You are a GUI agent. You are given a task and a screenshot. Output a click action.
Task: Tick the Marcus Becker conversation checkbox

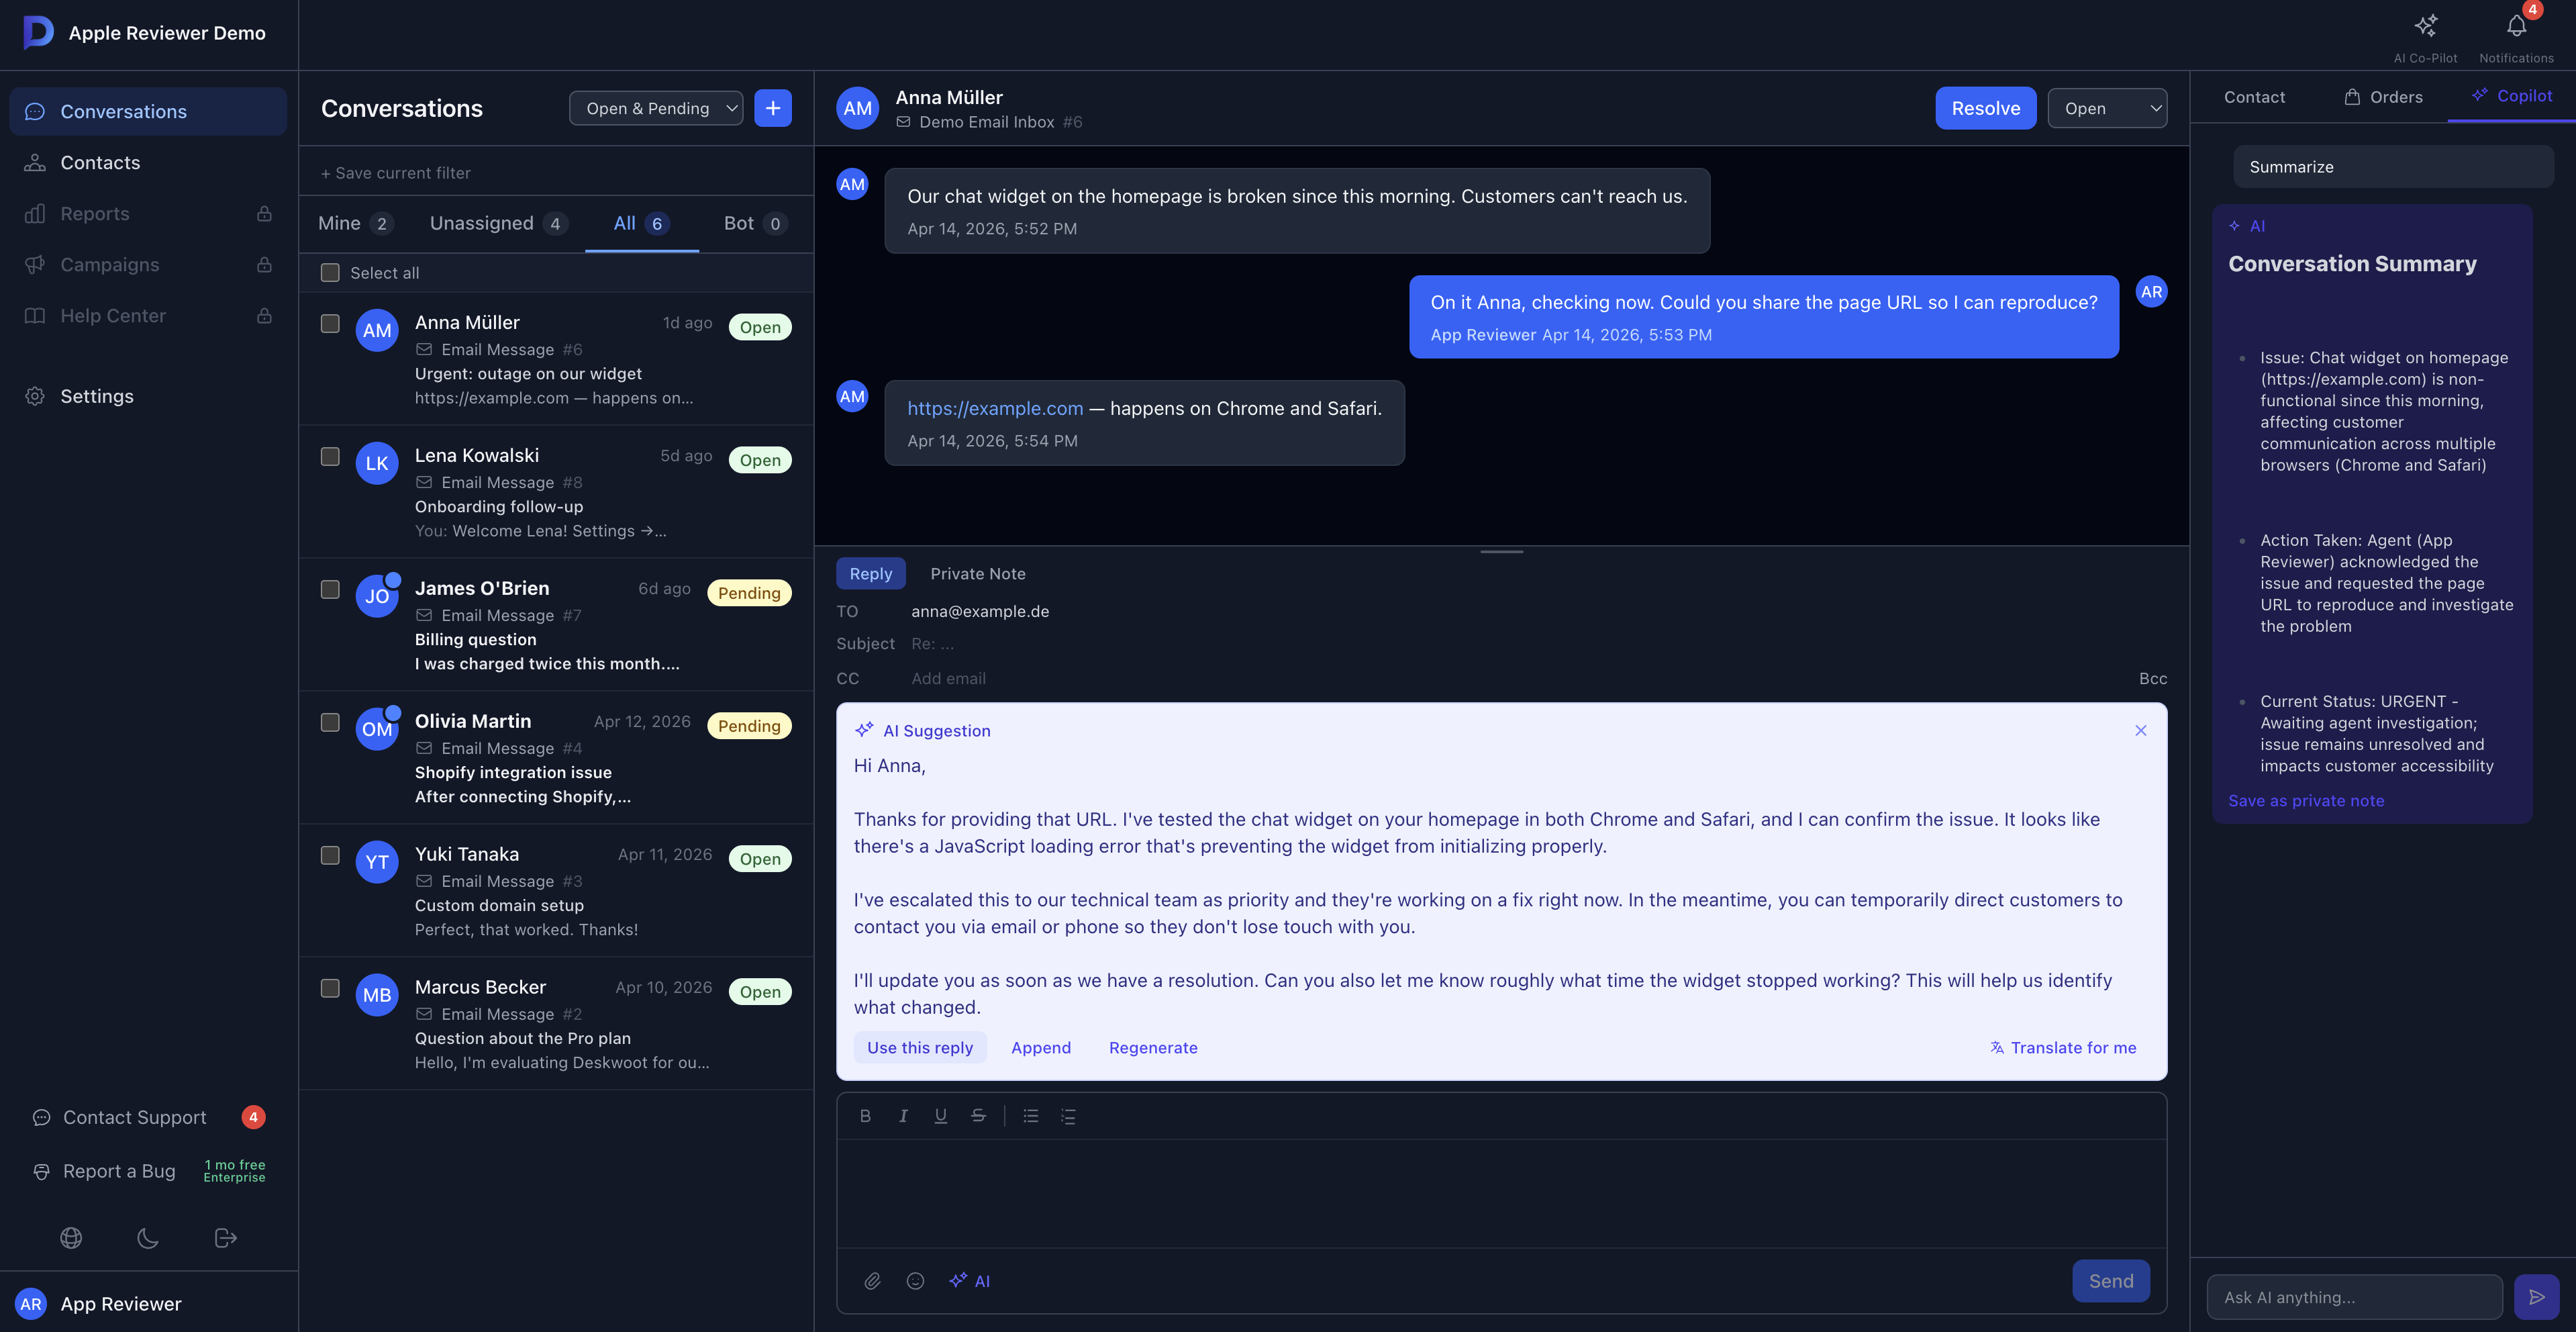tap(330, 988)
